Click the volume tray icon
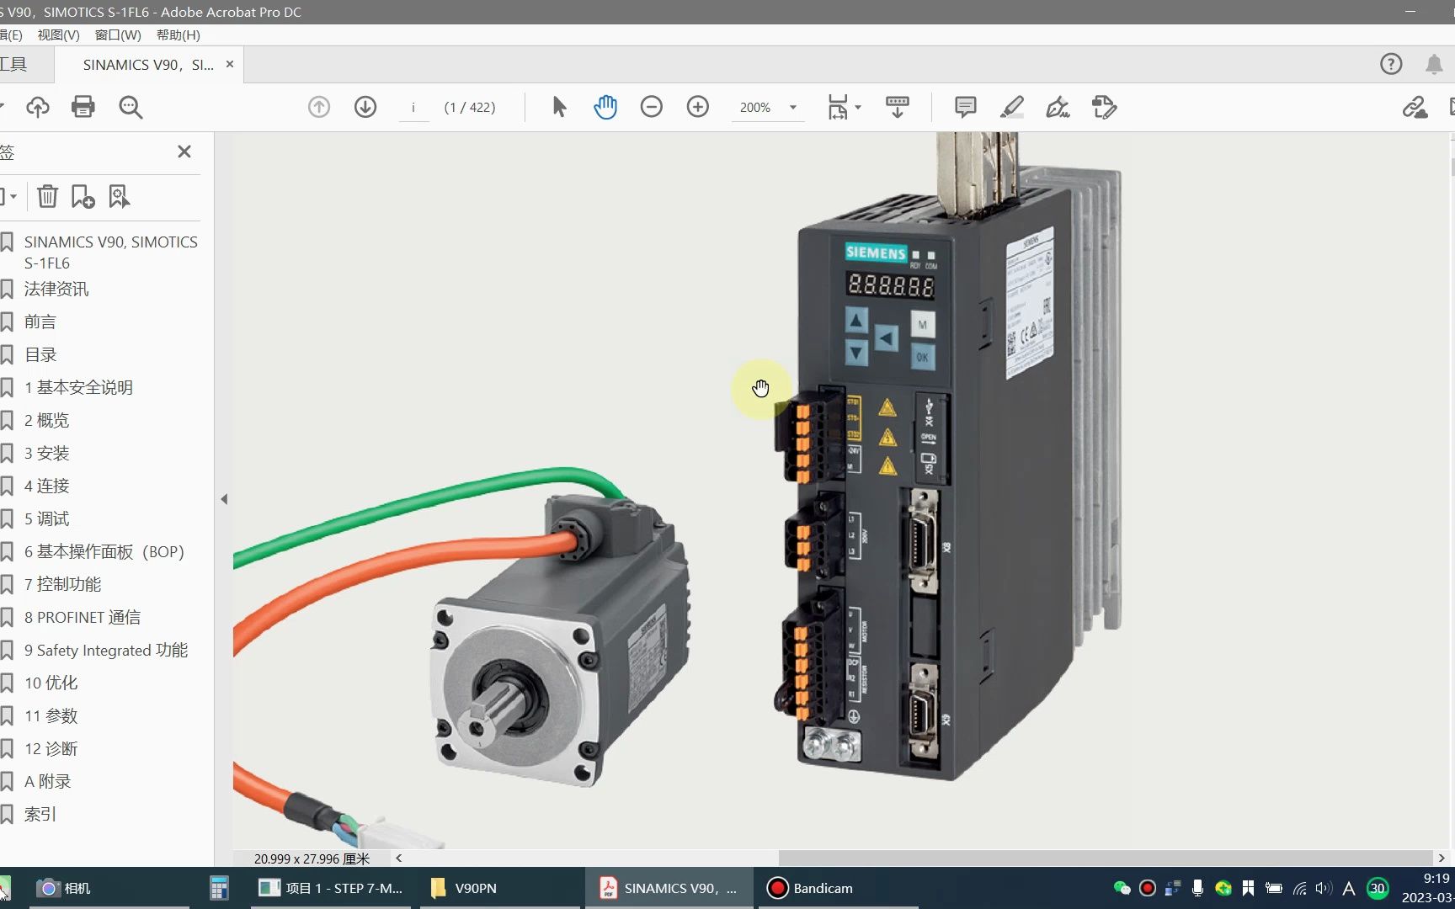The height and width of the screenshot is (909, 1455). [x=1324, y=888]
